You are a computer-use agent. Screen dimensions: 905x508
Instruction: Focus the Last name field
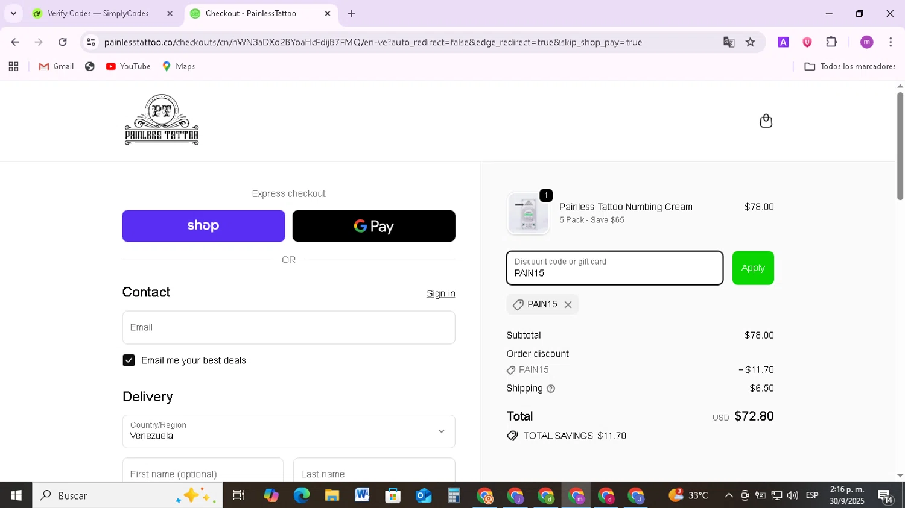click(374, 471)
